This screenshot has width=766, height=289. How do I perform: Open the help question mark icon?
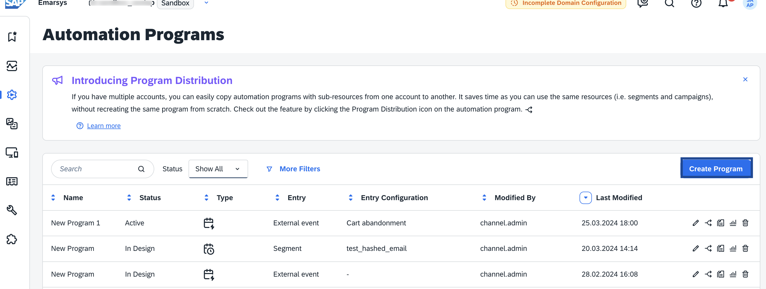click(696, 3)
